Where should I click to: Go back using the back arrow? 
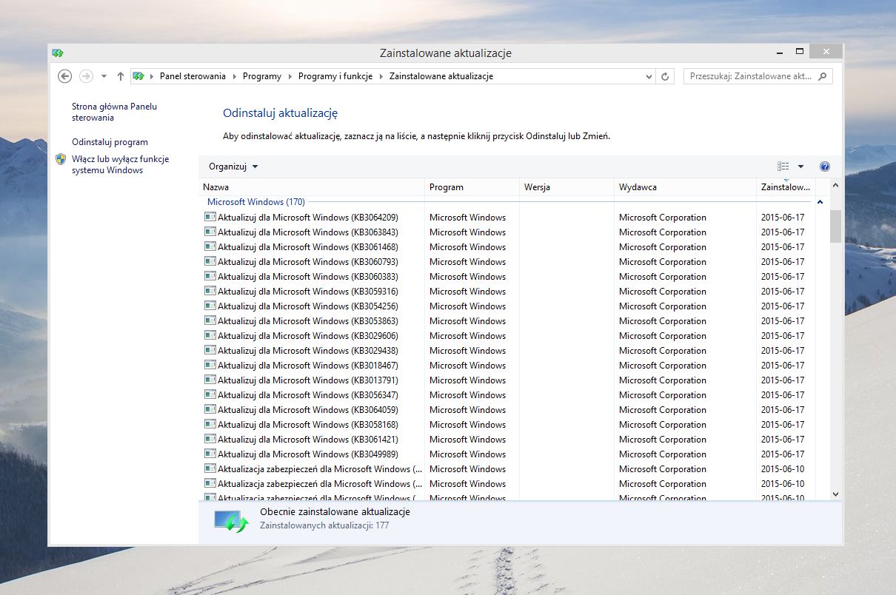point(64,76)
